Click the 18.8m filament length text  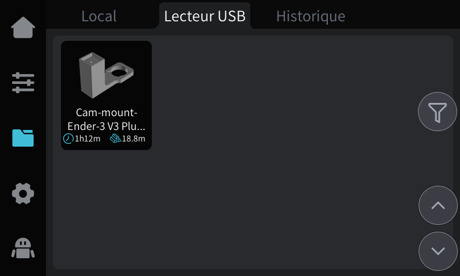pos(133,139)
